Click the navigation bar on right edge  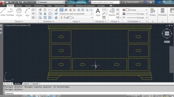click(172, 59)
